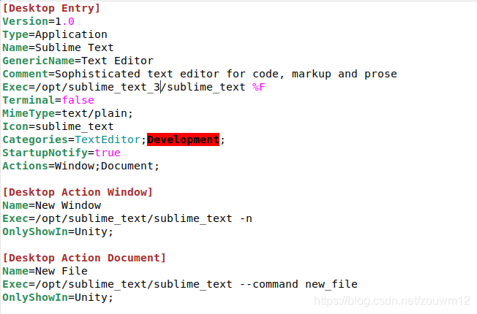Click the Name=New Window line
The height and width of the screenshot is (314, 477).
[52, 205]
